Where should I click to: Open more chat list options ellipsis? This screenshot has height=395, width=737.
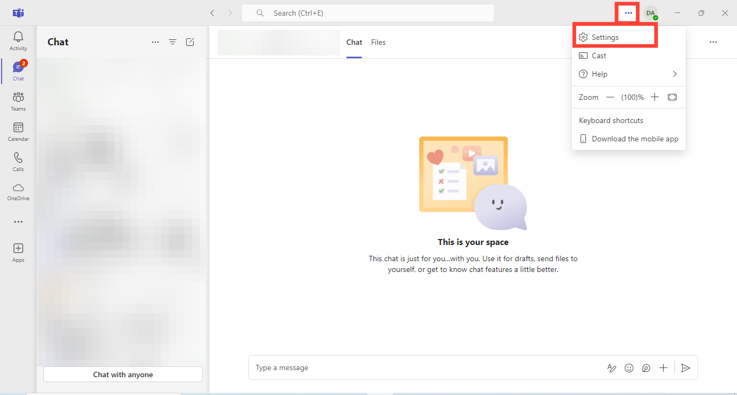click(155, 42)
